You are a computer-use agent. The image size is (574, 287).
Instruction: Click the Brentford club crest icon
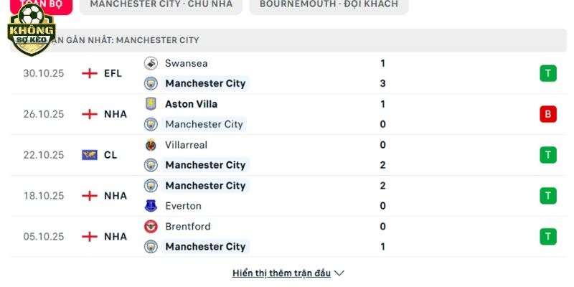[x=151, y=227]
